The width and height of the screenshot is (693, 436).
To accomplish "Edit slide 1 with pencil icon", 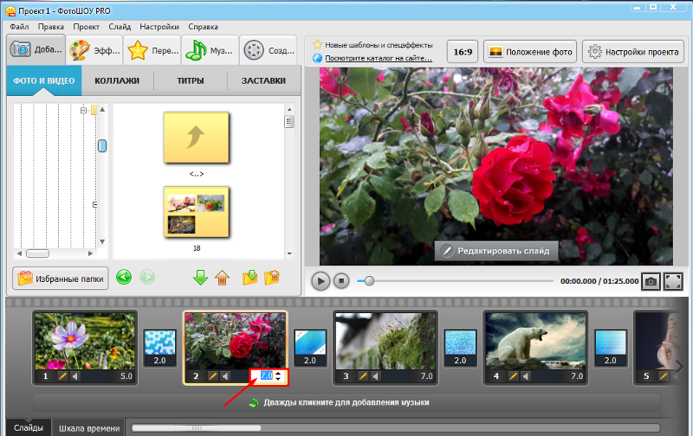I will [62, 376].
